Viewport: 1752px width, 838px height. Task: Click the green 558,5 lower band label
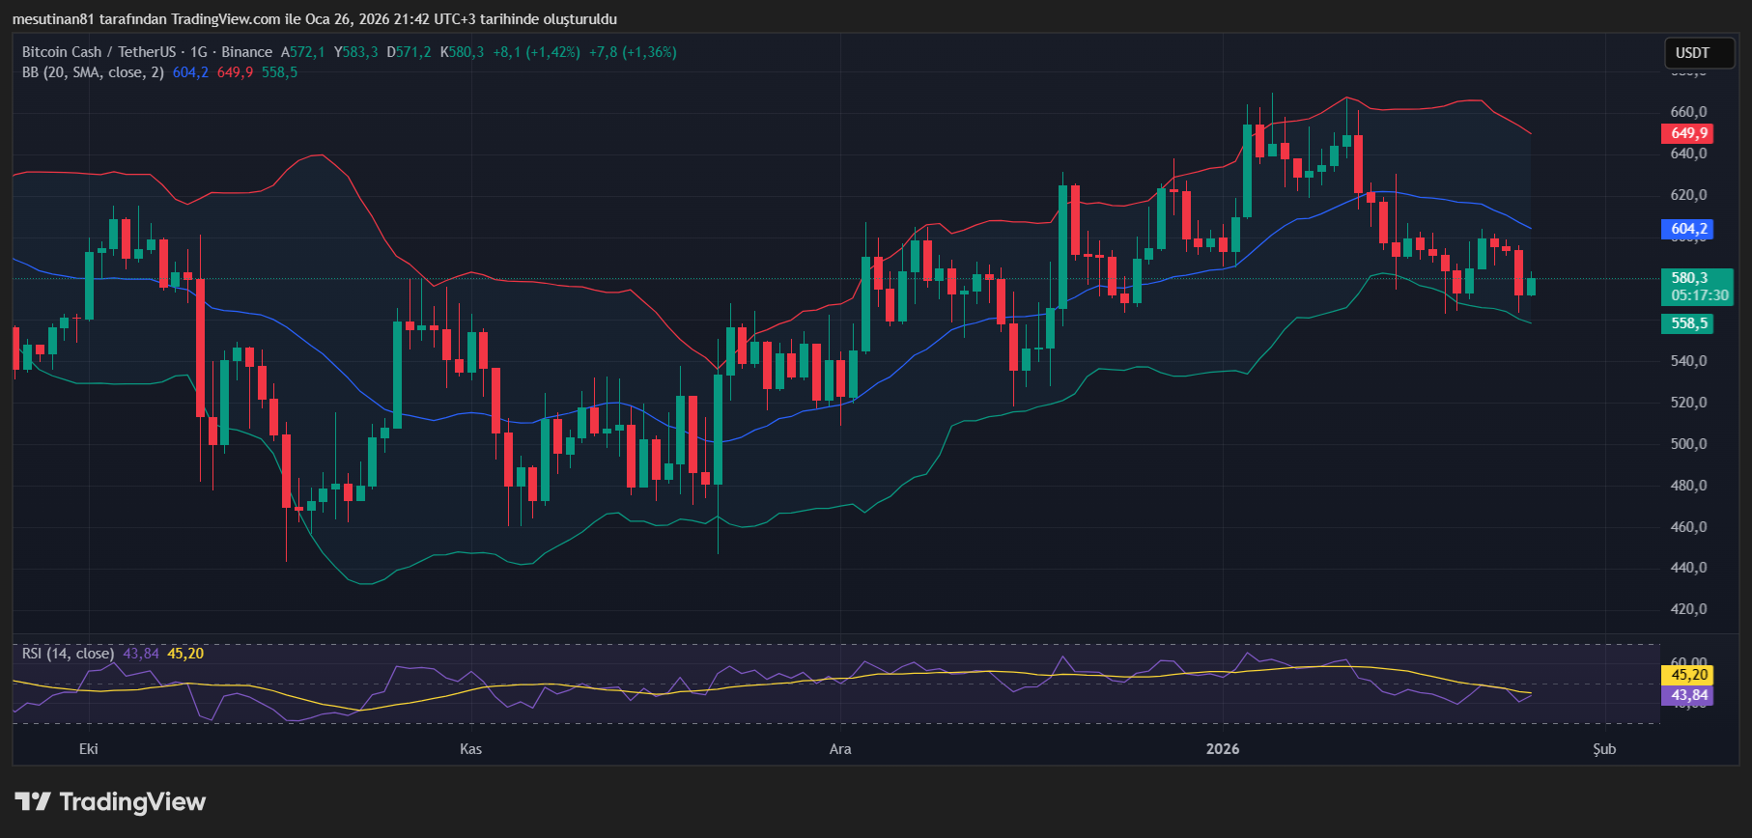click(1688, 323)
